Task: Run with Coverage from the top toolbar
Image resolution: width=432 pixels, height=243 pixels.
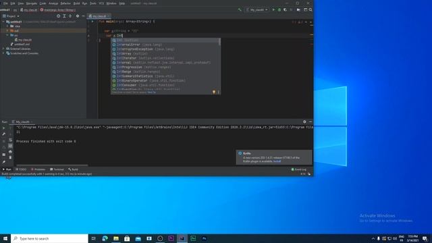Action: coord(285,9)
